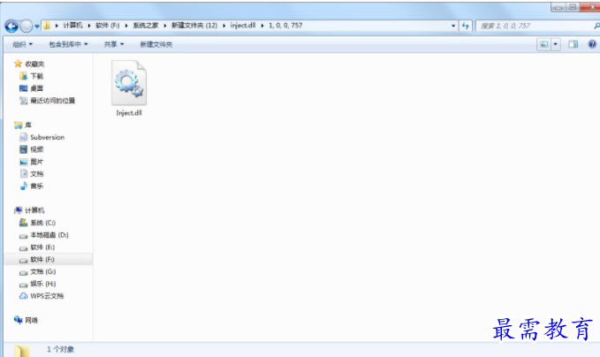Click the 新建文件夹 toolbar button

pos(156,44)
